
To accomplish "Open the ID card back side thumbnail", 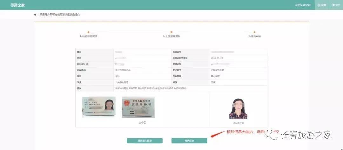I will click(138, 107).
